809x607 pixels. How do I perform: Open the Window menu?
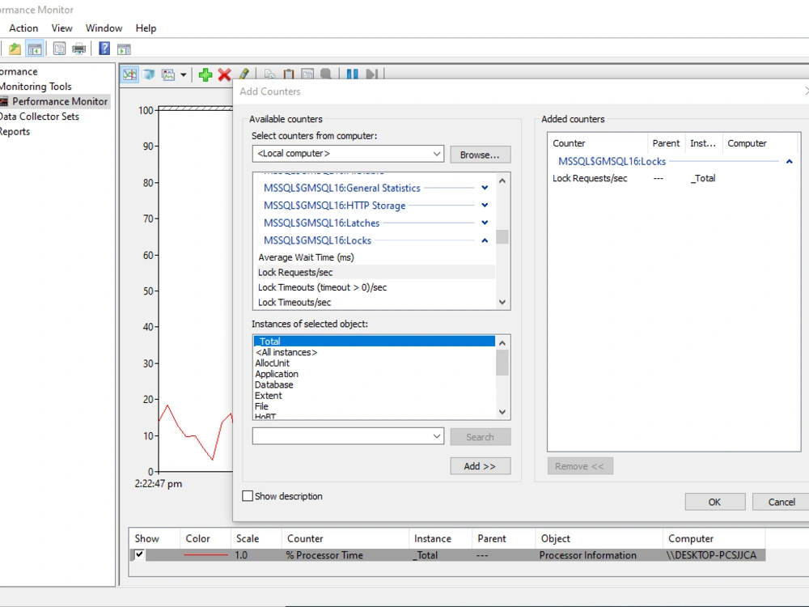pyautogui.click(x=104, y=28)
